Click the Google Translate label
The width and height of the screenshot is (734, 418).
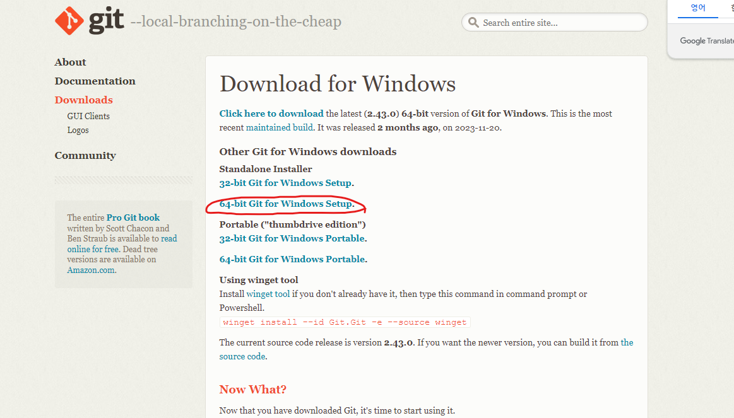[x=707, y=41]
